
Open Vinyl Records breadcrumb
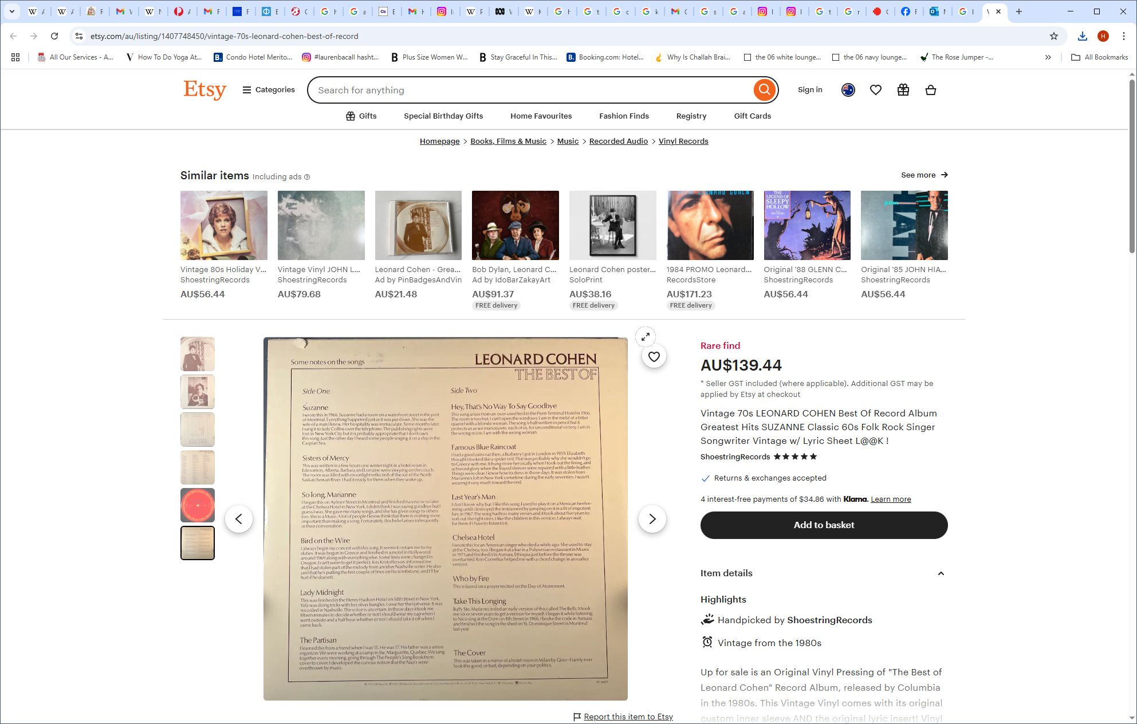[x=683, y=141]
